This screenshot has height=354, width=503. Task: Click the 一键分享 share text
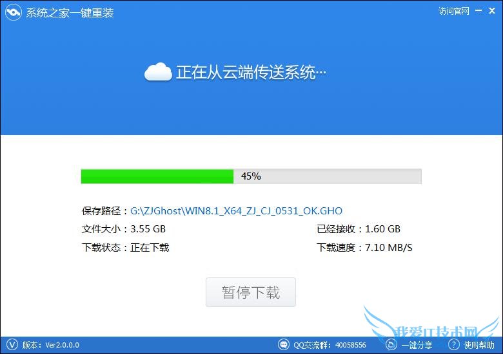pos(417,345)
